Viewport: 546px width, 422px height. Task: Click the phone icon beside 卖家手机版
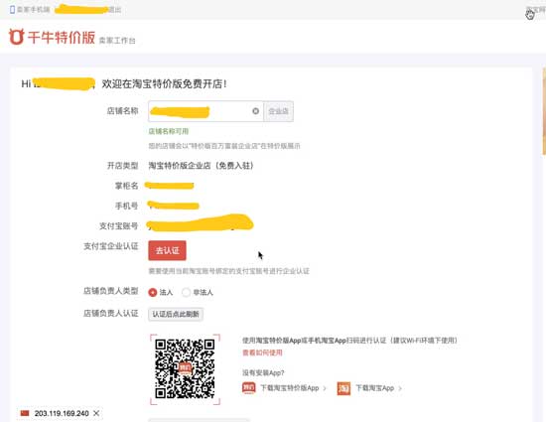12,9
